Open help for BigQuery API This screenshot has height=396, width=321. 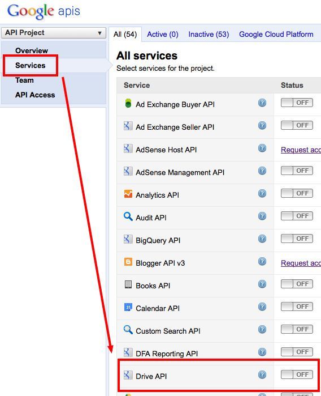(x=262, y=239)
